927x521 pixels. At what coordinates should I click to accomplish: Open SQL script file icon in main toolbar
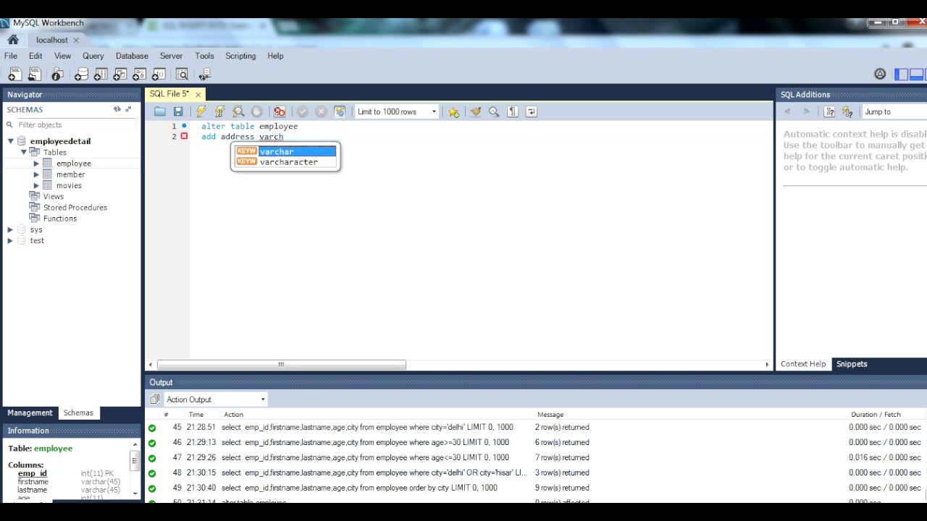34,74
